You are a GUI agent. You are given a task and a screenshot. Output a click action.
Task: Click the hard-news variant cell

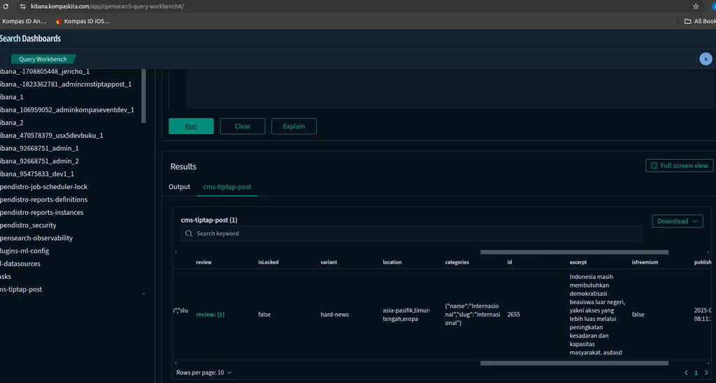(335, 314)
